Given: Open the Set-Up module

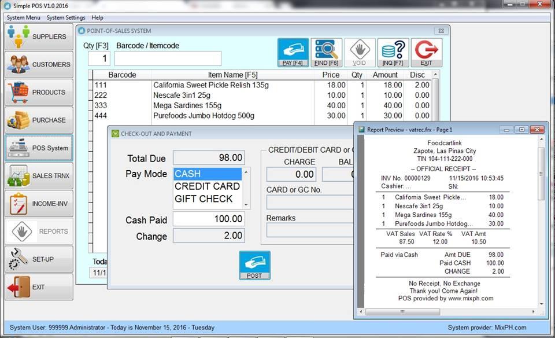Looking at the screenshot, I should 39,259.
